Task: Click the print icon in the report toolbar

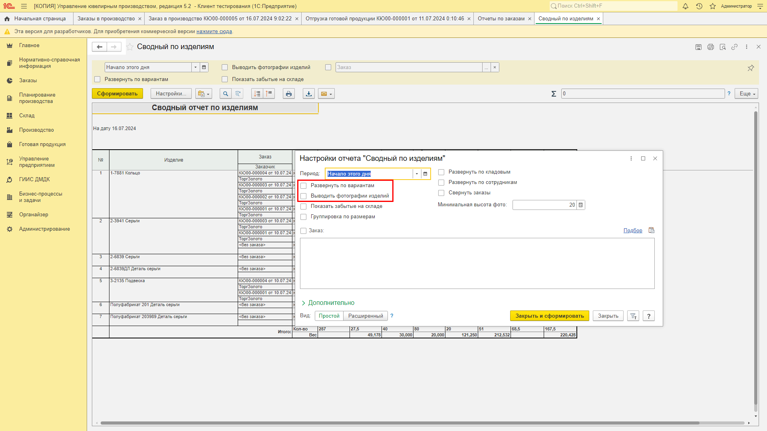Action: pos(289,94)
